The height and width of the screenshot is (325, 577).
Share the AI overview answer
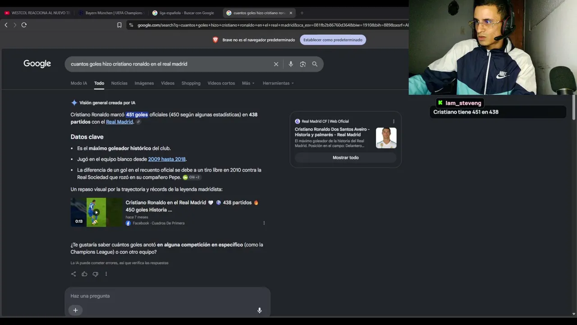pos(73,274)
